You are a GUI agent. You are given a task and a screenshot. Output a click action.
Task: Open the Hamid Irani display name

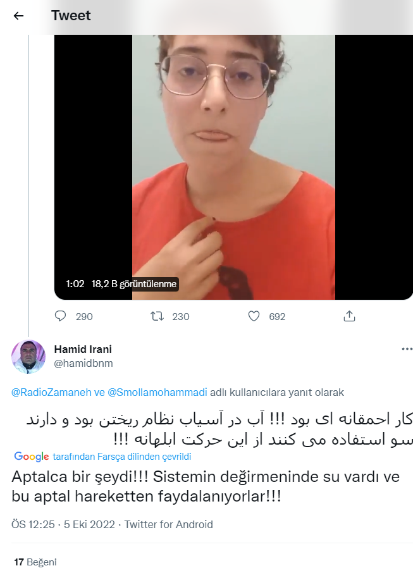83,349
